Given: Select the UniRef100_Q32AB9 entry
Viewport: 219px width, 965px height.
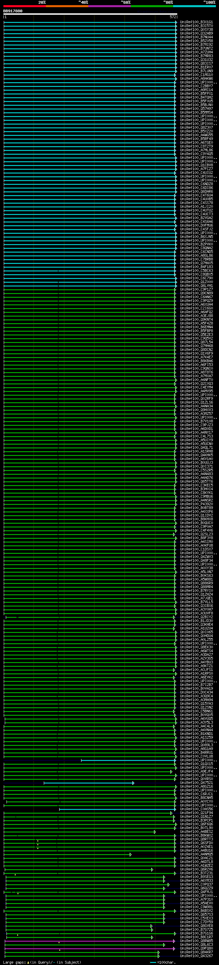Looking at the screenshot, I should [x=196, y=33].
